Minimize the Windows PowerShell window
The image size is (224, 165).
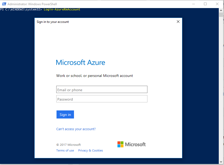[x=193, y=4]
